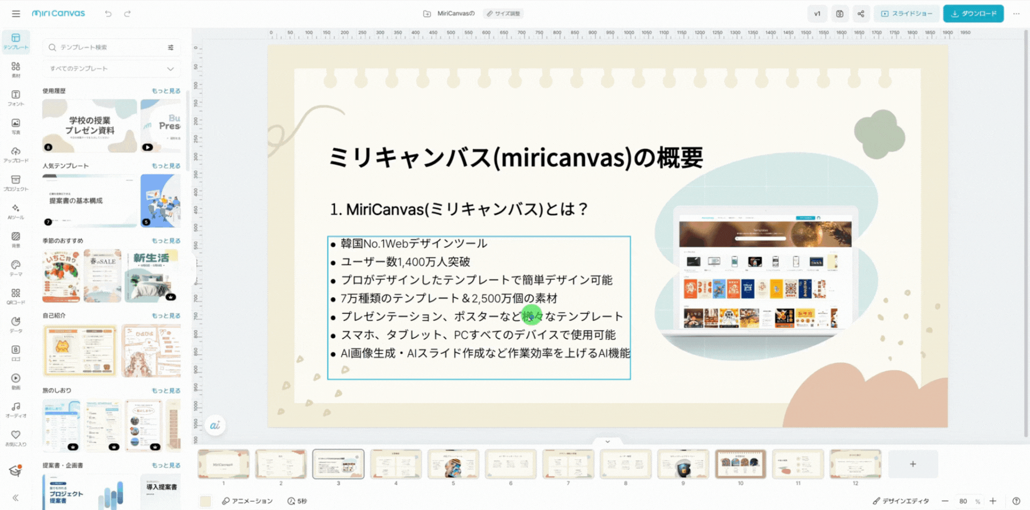Click the ダウンロード download button

click(x=974, y=13)
